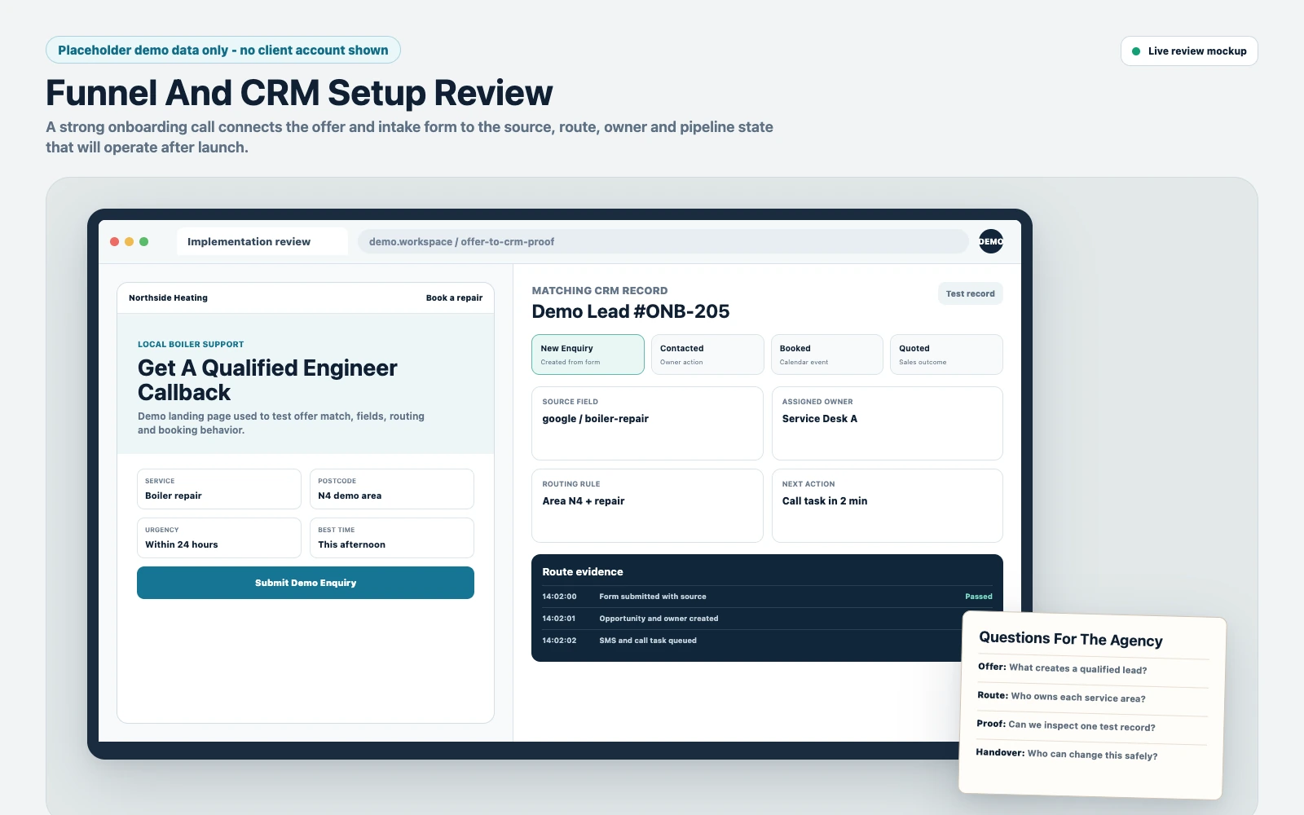Open the Source Field card google / boiler-repair
The width and height of the screenshot is (1304, 815).
(647, 424)
